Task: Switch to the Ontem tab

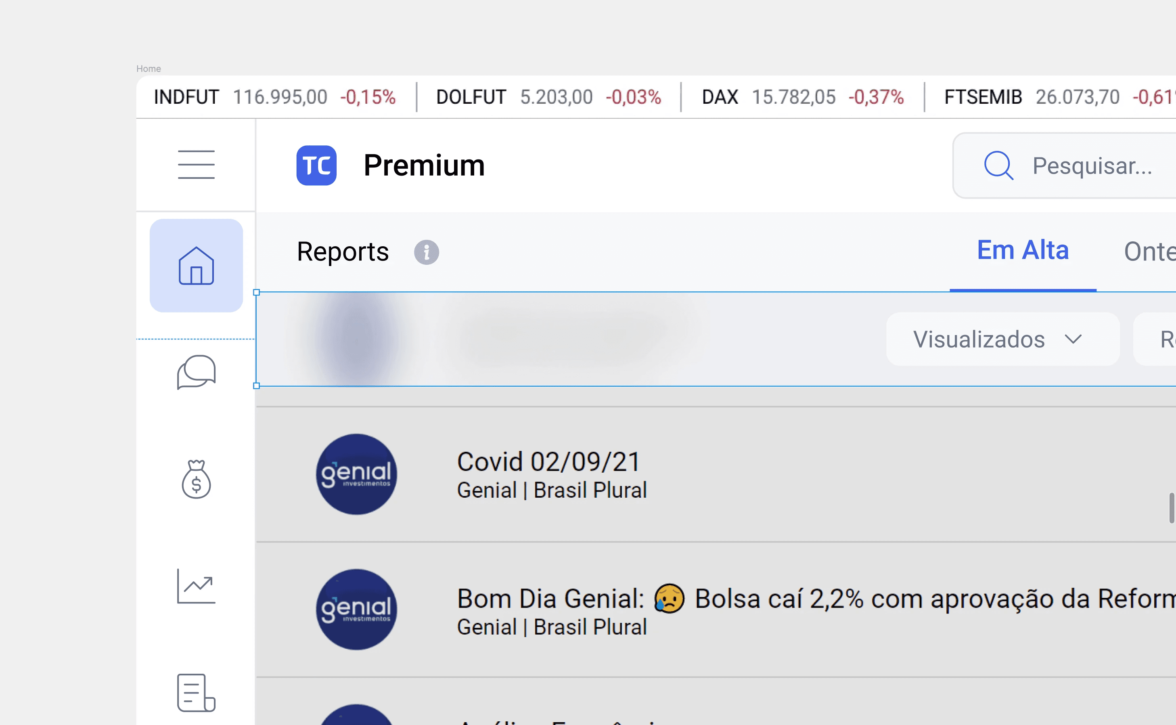Action: coord(1149,252)
